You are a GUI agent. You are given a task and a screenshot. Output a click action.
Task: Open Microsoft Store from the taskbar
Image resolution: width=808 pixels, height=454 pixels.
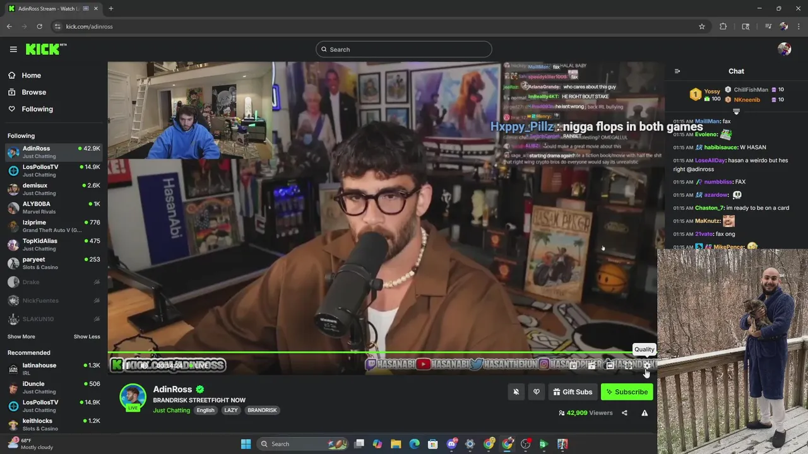coord(433,444)
